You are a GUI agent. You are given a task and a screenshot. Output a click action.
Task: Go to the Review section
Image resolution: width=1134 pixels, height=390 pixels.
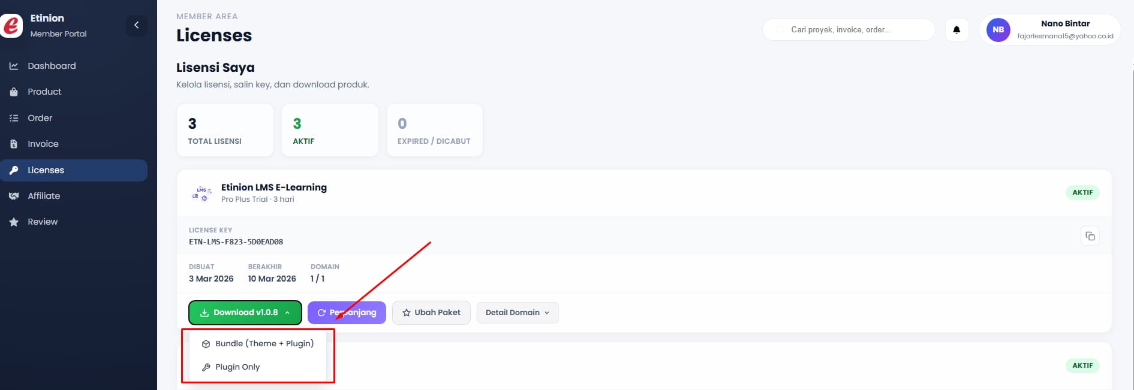[43, 222]
